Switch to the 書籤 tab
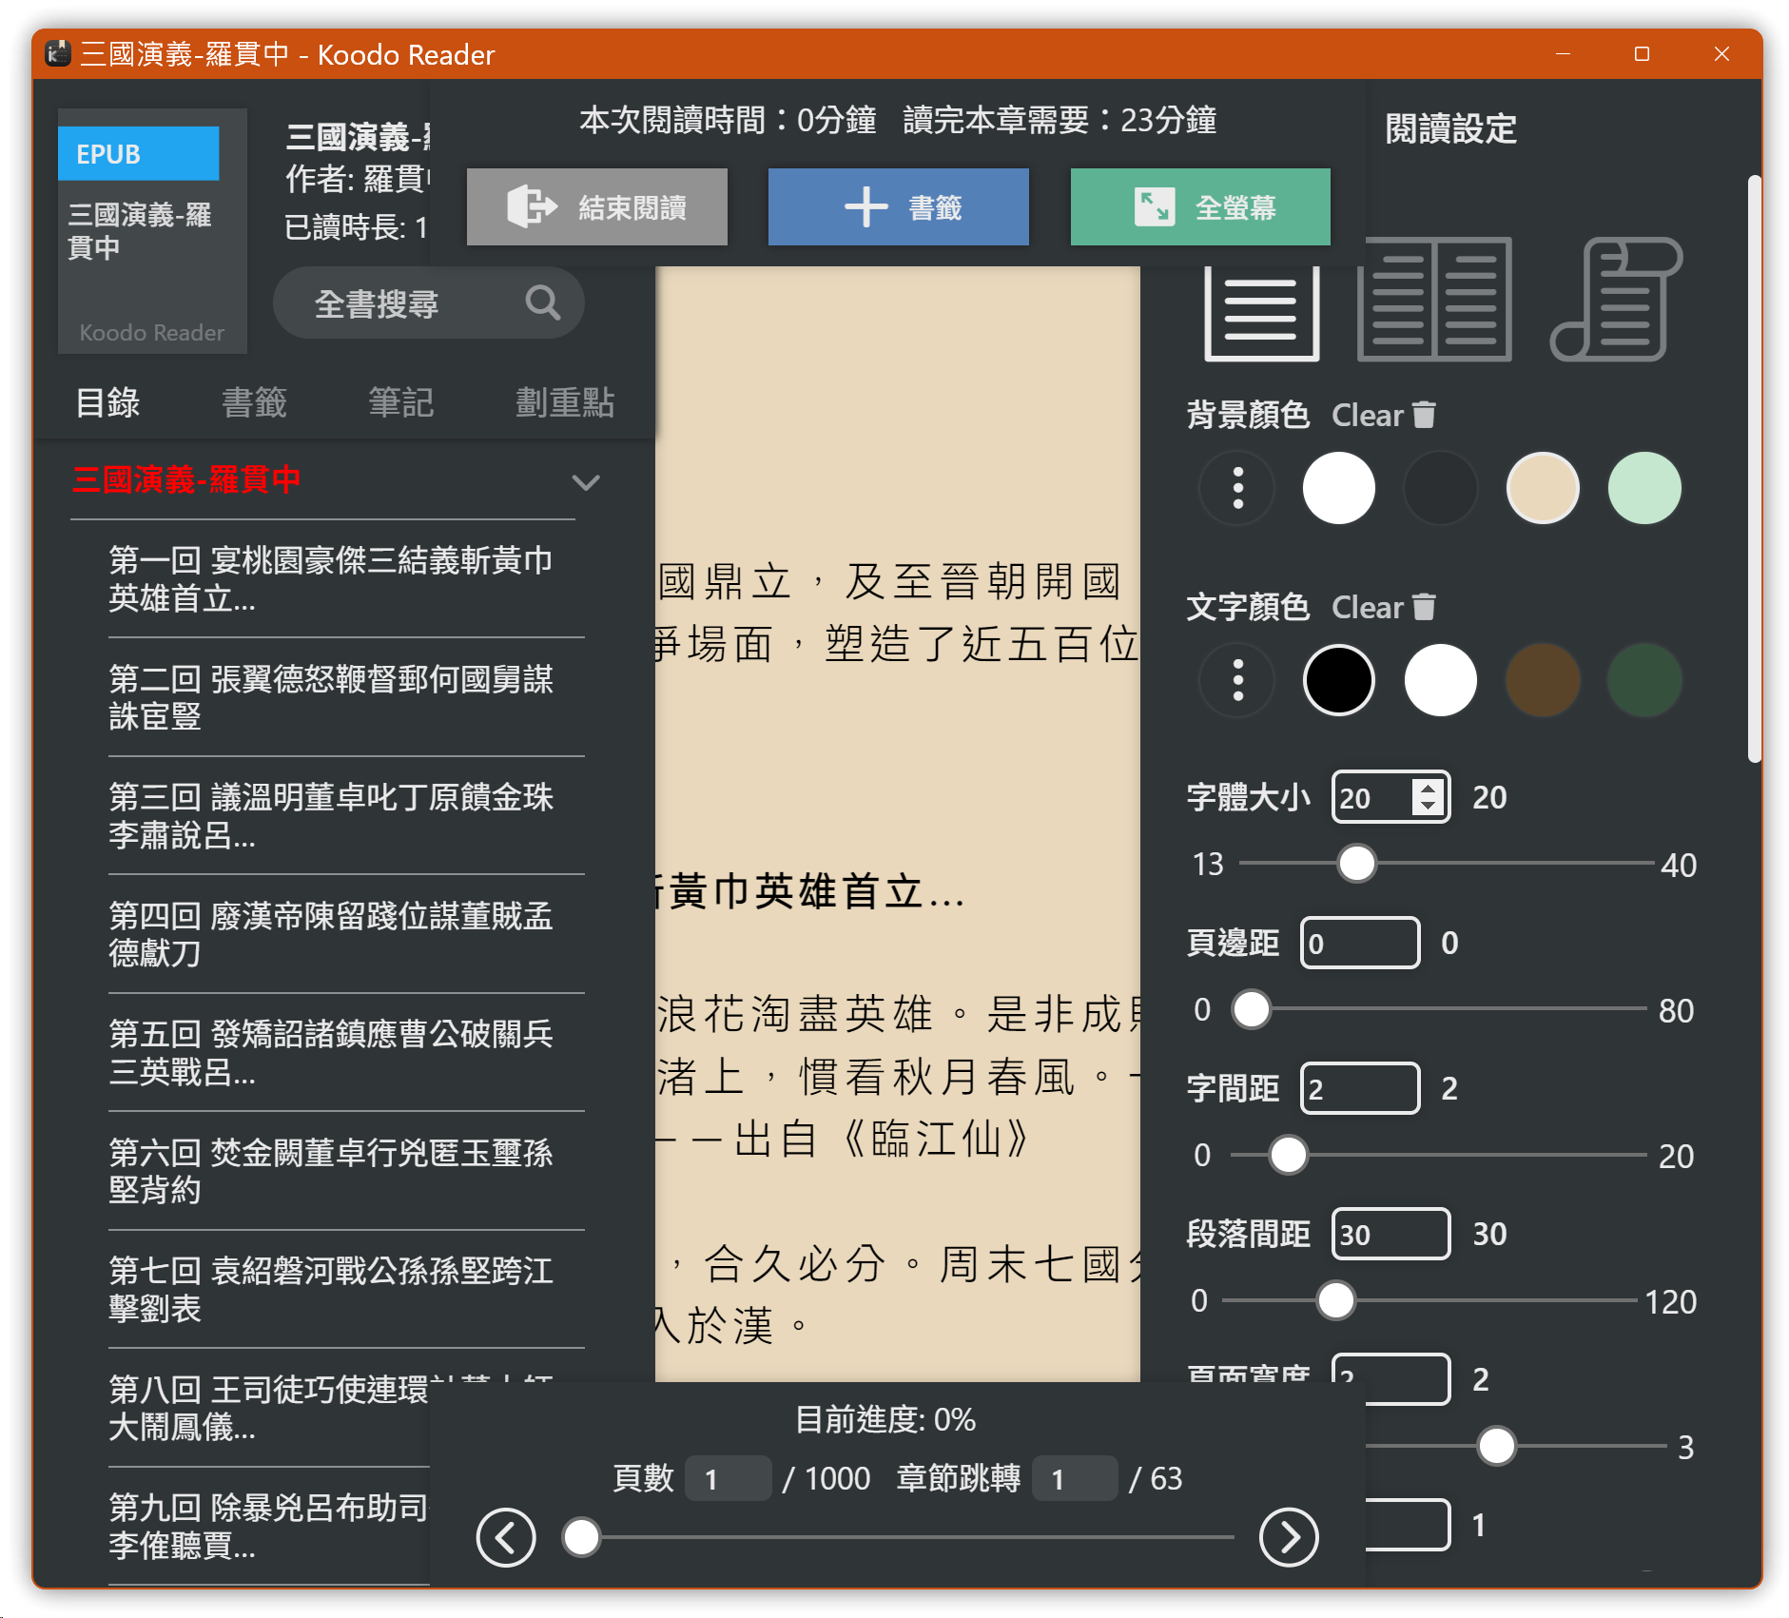Screen dimensions: 1789x1618 [x=254, y=402]
